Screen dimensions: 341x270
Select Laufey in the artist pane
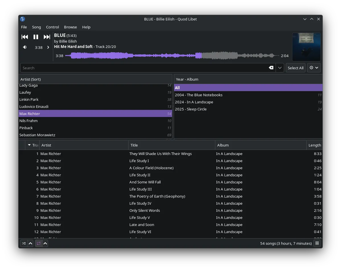point(95,92)
